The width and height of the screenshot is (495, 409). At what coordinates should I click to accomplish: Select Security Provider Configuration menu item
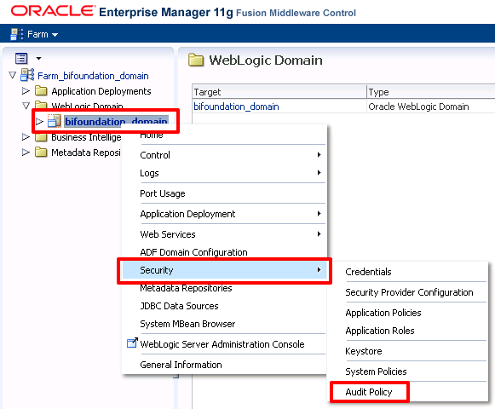pyautogui.click(x=409, y=292)
